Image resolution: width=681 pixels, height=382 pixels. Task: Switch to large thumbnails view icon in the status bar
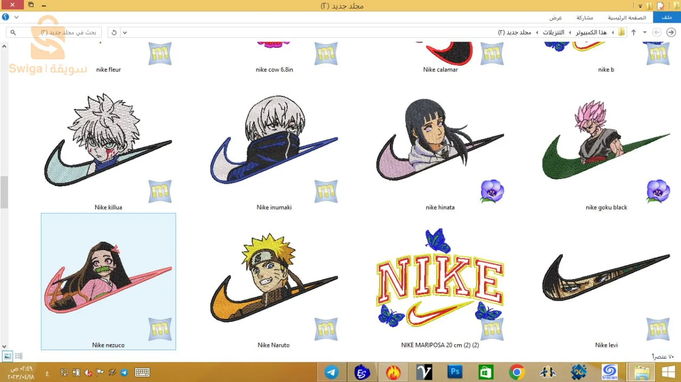(x=7, y=356)
